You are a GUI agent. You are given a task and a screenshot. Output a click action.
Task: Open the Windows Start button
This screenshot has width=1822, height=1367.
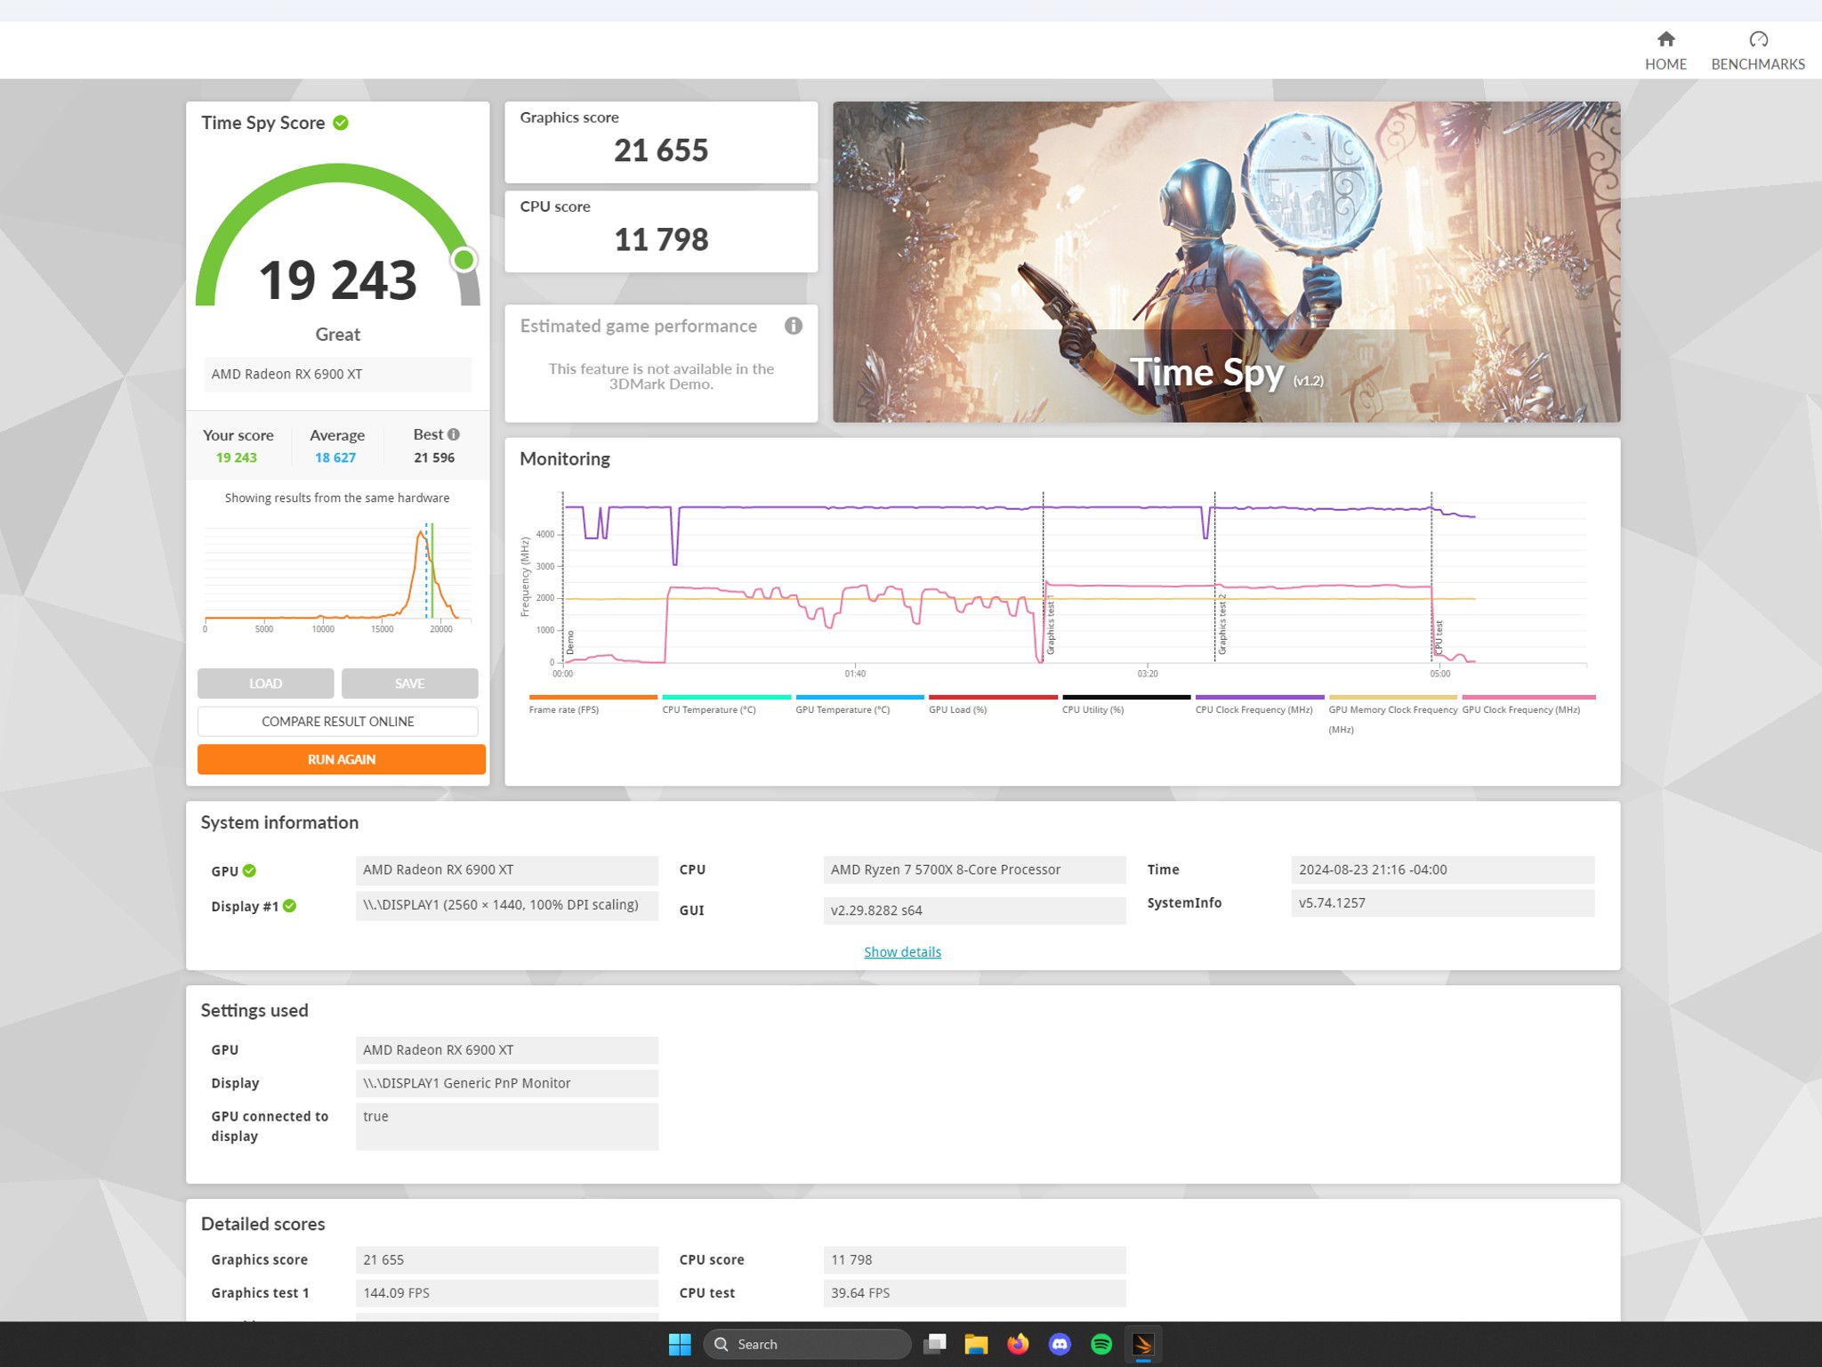(x=680, y=1344)
